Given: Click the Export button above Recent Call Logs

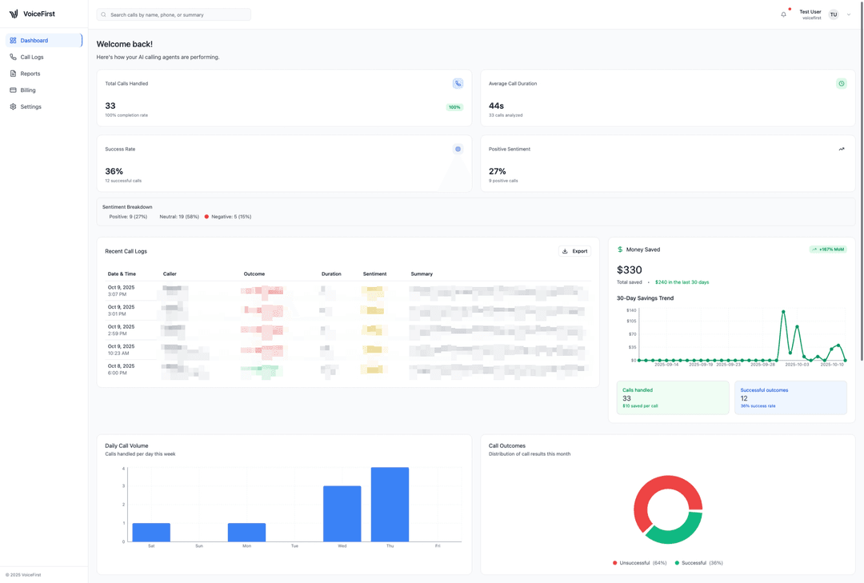Looking at the screenshot, I should [x=574, y=250].
